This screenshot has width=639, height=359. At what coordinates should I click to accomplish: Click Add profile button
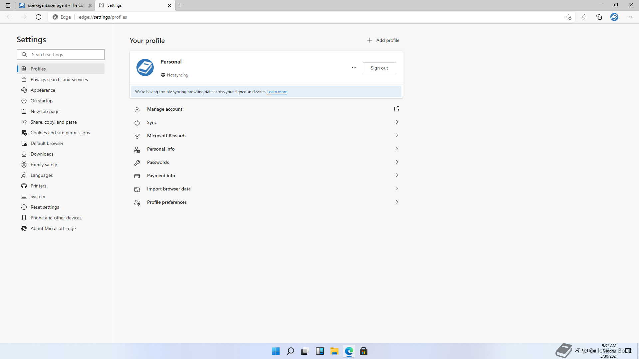(x=383, y=40)
